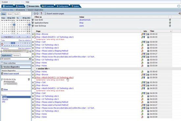Image resolution: width=181 pixels, height=121 pixels.
Task: Click the blue filter icon in the 03:59:50 row
Action: pyautogui.click(x=144, y=78)
